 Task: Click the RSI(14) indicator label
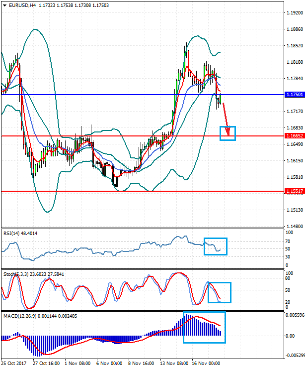pos(13,233)
